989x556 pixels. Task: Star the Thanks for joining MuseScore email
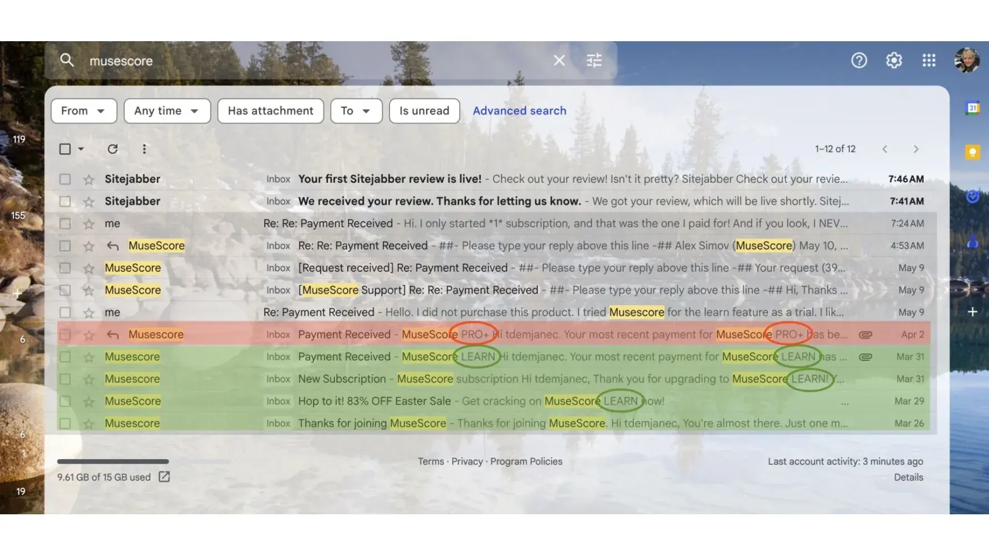point(88,424)
